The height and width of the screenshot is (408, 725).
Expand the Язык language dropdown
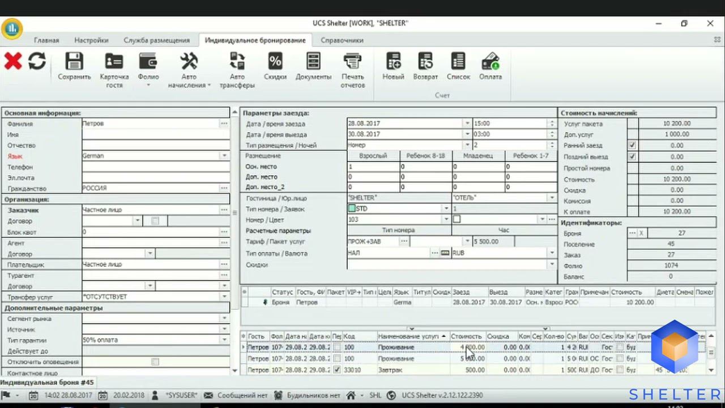pos(224,156)
